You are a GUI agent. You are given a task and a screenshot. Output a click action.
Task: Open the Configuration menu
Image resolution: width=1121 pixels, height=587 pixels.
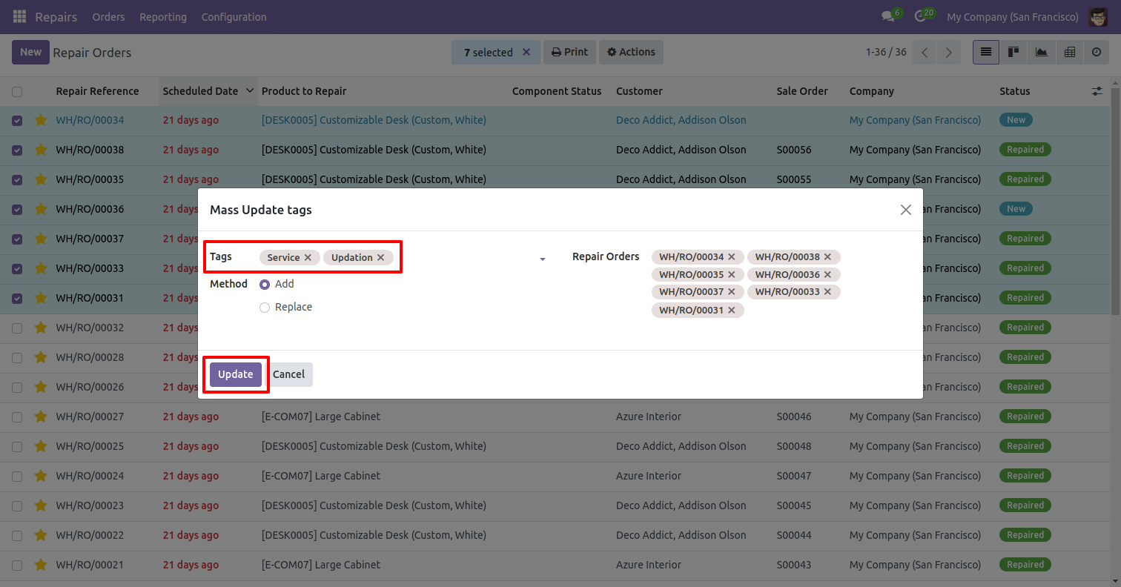click(234, 16)
